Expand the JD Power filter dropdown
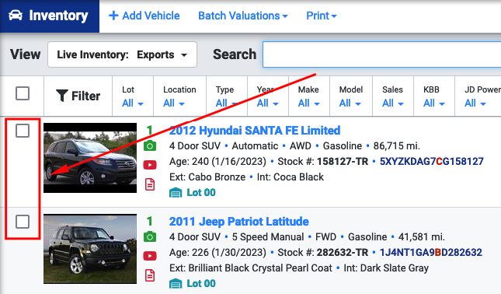The image size is (501, 294). click(x=475, y=103)
